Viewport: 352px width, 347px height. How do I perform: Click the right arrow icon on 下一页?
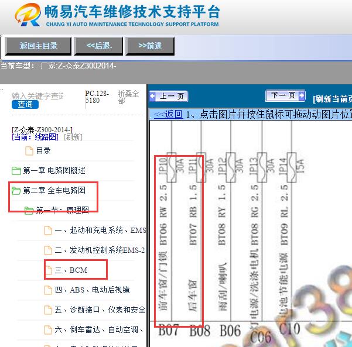(302, 95)
